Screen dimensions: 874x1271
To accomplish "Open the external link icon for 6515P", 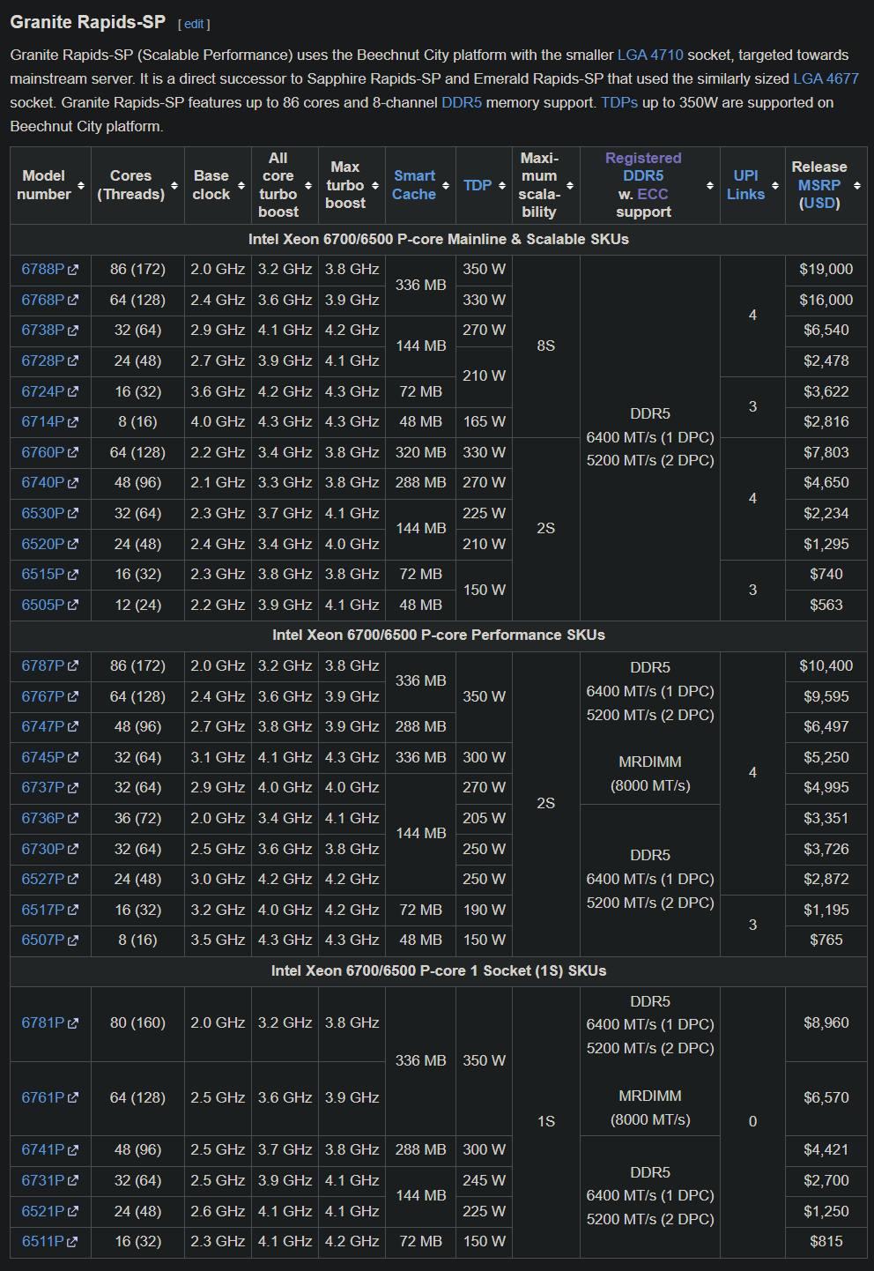I will 73,575.
